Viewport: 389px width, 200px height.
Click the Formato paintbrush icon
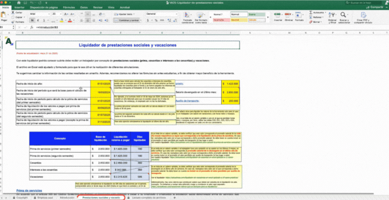tap(13, 22)
